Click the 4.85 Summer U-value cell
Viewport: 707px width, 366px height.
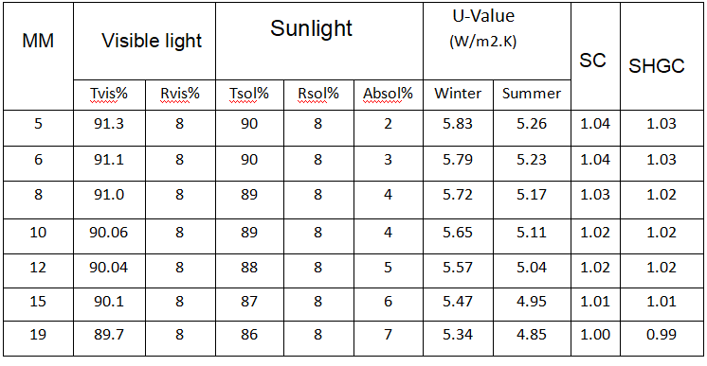532,339
